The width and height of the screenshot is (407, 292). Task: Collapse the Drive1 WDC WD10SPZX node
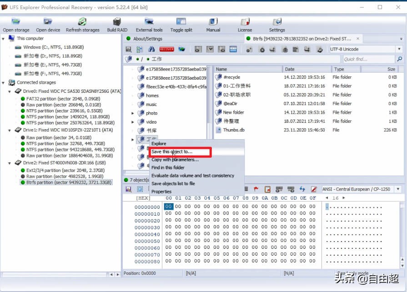pyautogui.click(x=10, y=130)
